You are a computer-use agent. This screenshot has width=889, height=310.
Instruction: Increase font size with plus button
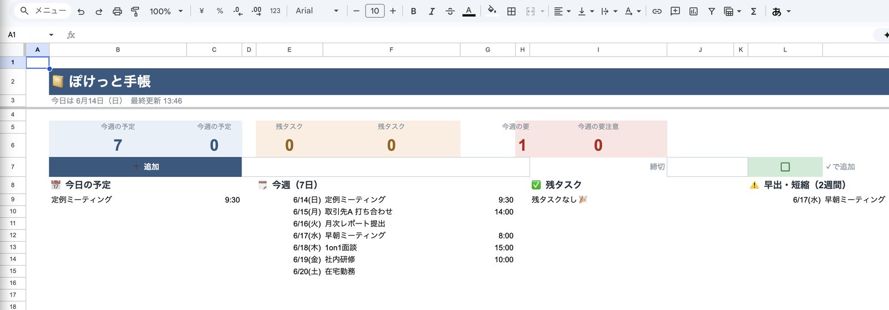point(393,11)
